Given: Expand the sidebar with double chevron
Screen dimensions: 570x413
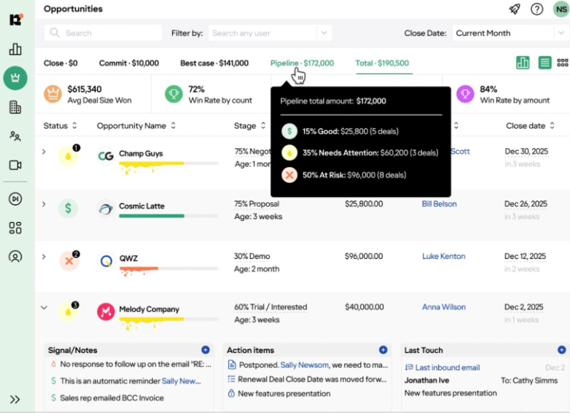Looking at the screenshot, I should coord(15,400).
